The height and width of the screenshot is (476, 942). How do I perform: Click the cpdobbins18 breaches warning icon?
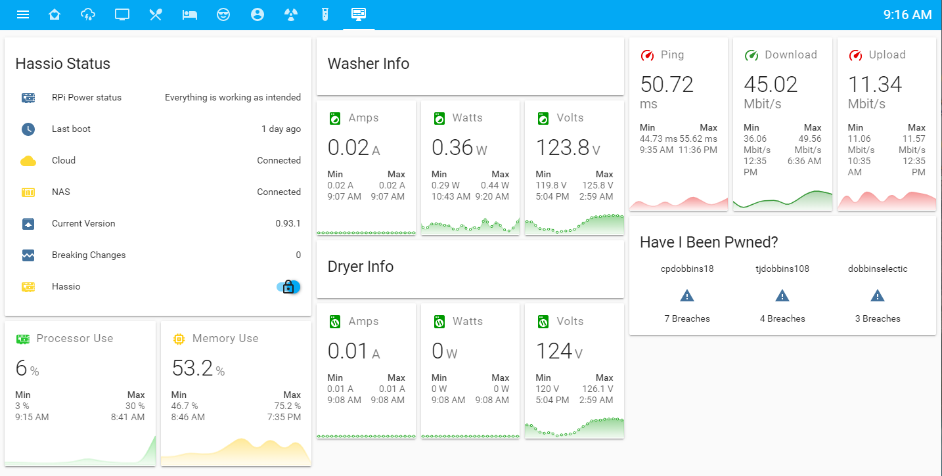click(x=687, y=296)
